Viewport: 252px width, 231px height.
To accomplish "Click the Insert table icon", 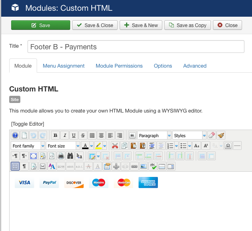I will point(92,156).
